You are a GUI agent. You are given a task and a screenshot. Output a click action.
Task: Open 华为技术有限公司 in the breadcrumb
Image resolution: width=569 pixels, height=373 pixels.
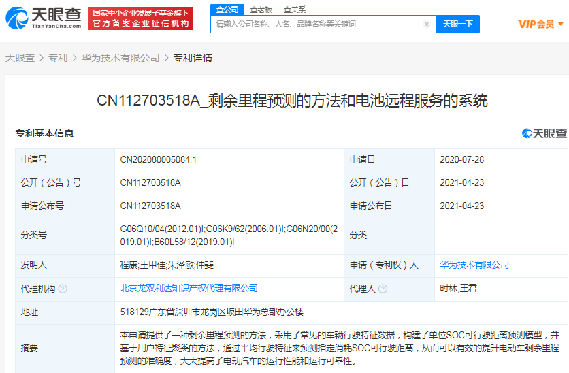tap(120, 58)
